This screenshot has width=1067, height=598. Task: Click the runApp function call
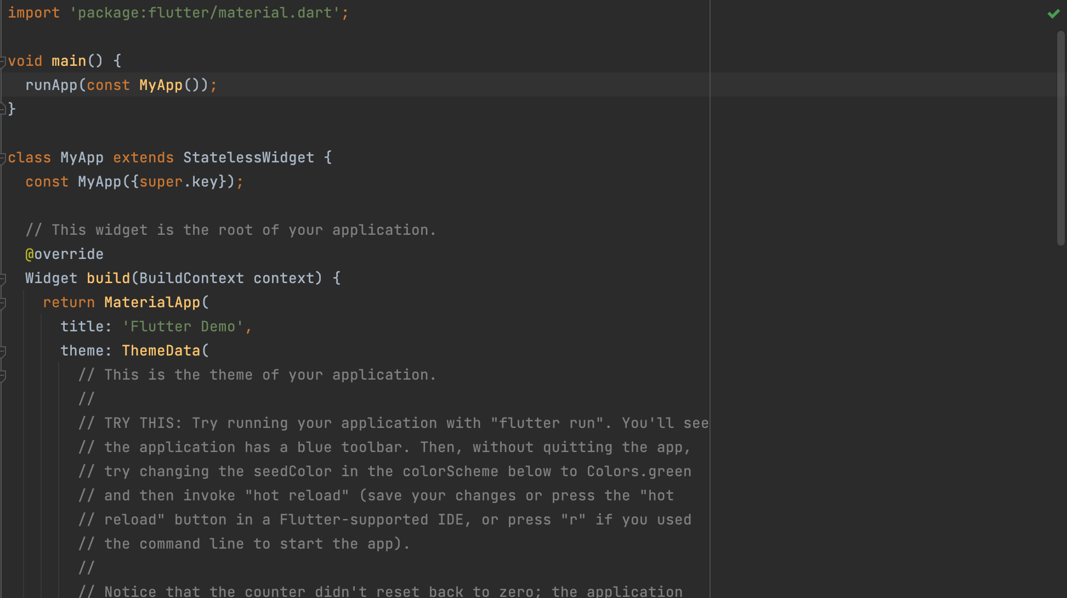[51, 85]
